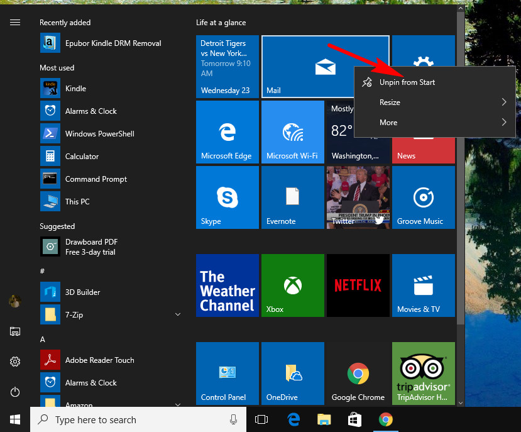The height and width of the screenshot is (432, 521).
Task: Open the Resize submenu
Action: click(390, 102)
